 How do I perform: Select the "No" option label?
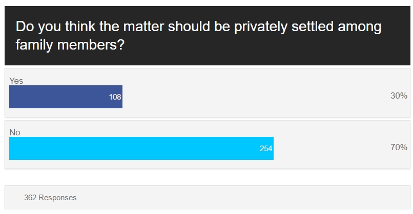click(15, 132)
